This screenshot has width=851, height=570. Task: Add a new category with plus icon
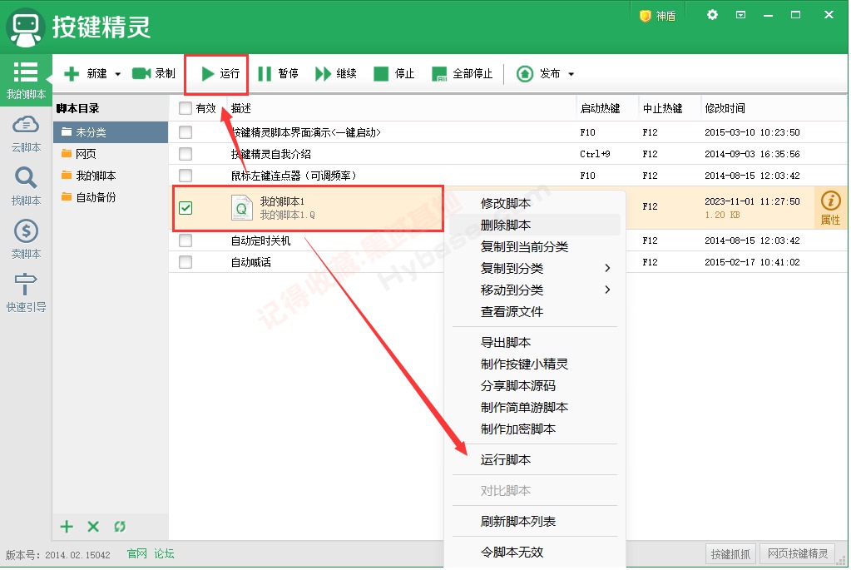(x=67, y=526)
